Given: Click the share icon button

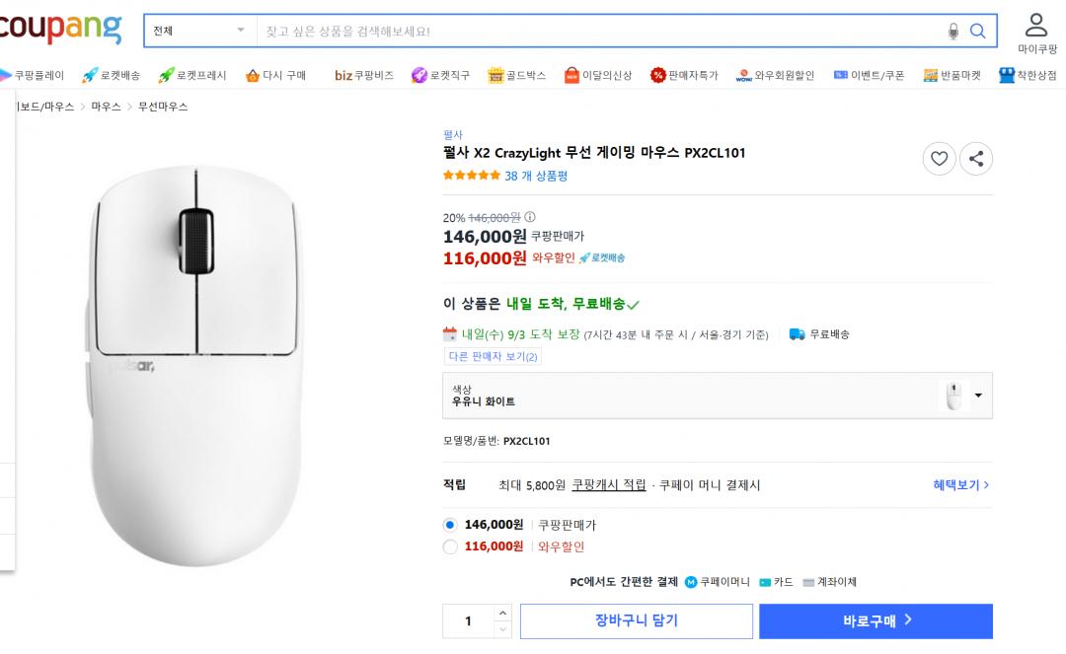Looking at the screenshot, I should [976, 159].
